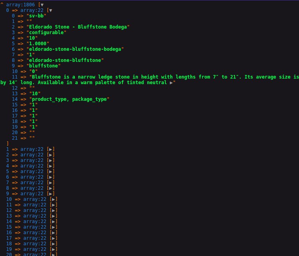This screenshot has width=299, height=256.
Task: Select the "1" value at index 17
Action: [x=33, y=116]
